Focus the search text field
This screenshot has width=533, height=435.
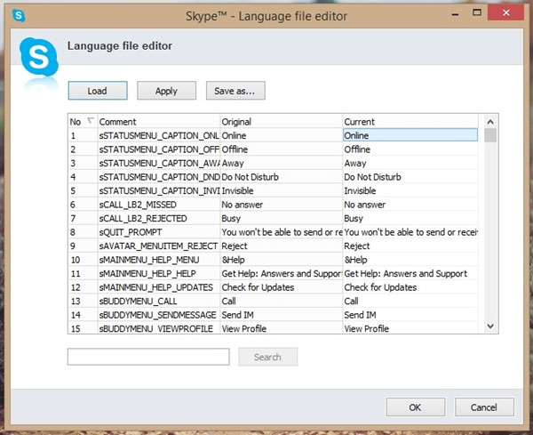[x=148, y=357]
